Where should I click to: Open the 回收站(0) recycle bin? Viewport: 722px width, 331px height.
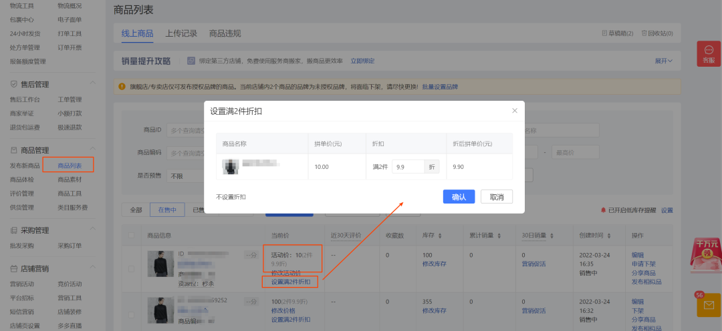657,33
